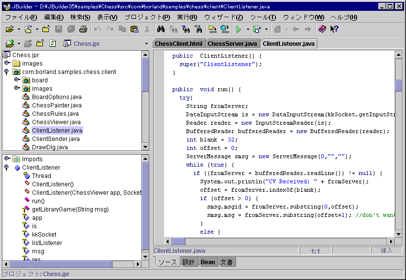406x280 pixels.
Task: Select getLibraryGame(String msg) in structure pane
Action: pos(70,209)
